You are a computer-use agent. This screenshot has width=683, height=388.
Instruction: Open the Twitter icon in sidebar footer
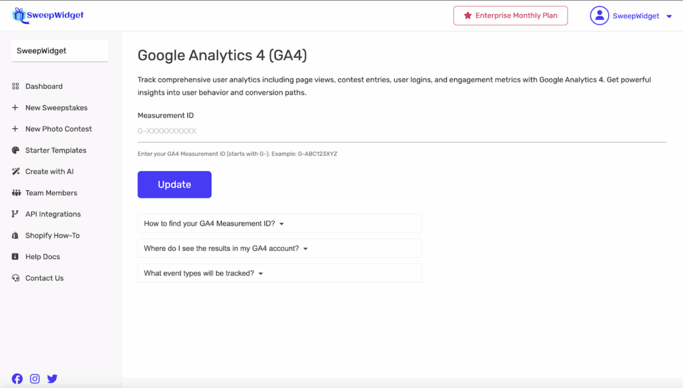(x=52, y=379)
